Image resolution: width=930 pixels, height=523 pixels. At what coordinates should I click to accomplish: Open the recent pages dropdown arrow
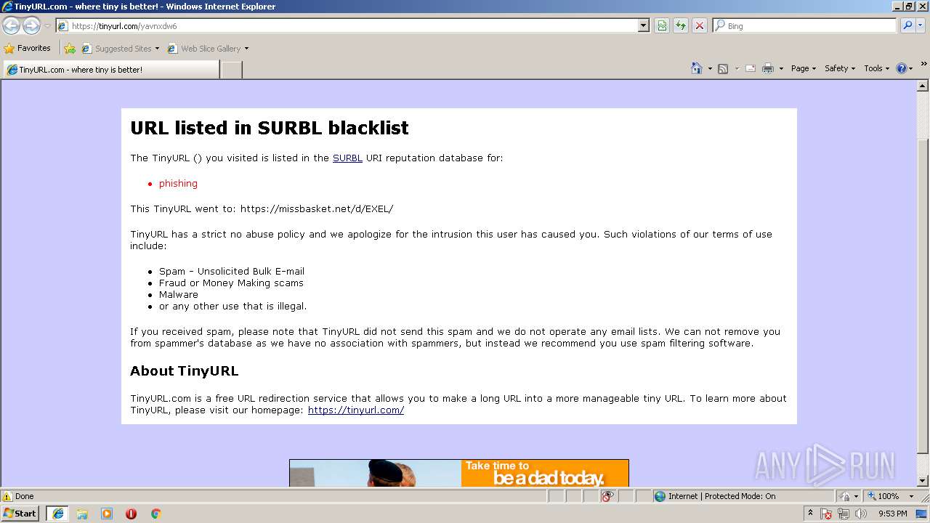click(x=47, y=26)
